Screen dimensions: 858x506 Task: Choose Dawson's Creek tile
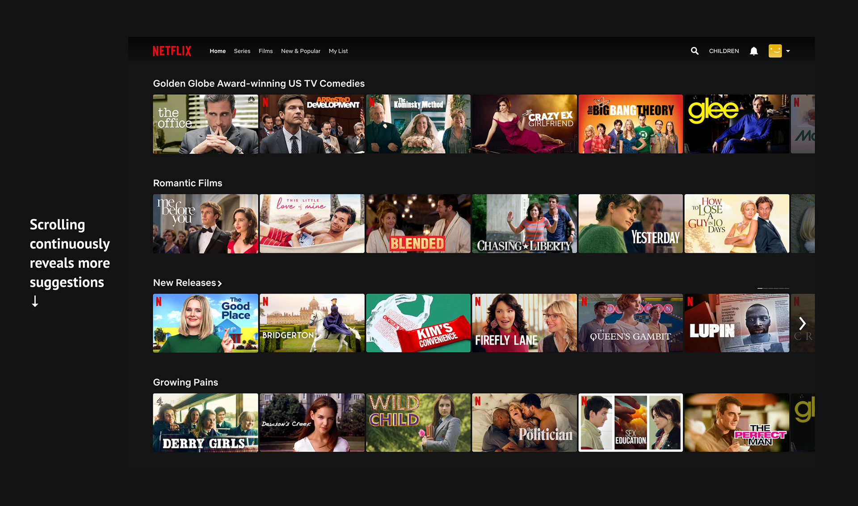pos(312,423)
